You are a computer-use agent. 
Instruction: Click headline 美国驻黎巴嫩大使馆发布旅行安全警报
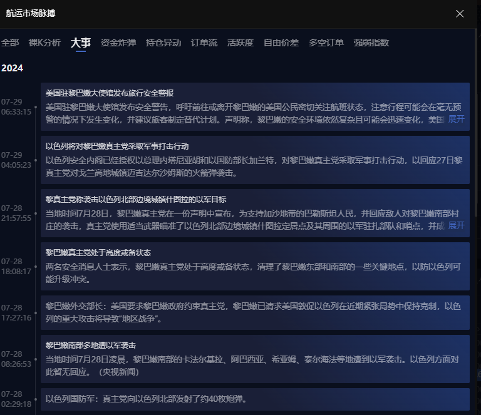pyautogui.click(x=110, y=93)
